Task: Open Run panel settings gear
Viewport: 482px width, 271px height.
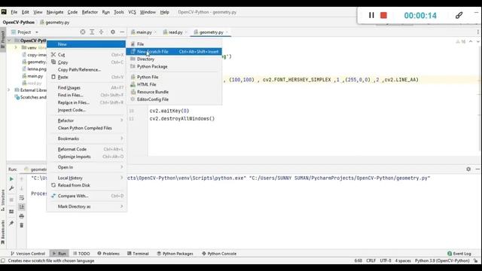Action: pos(468,169)
